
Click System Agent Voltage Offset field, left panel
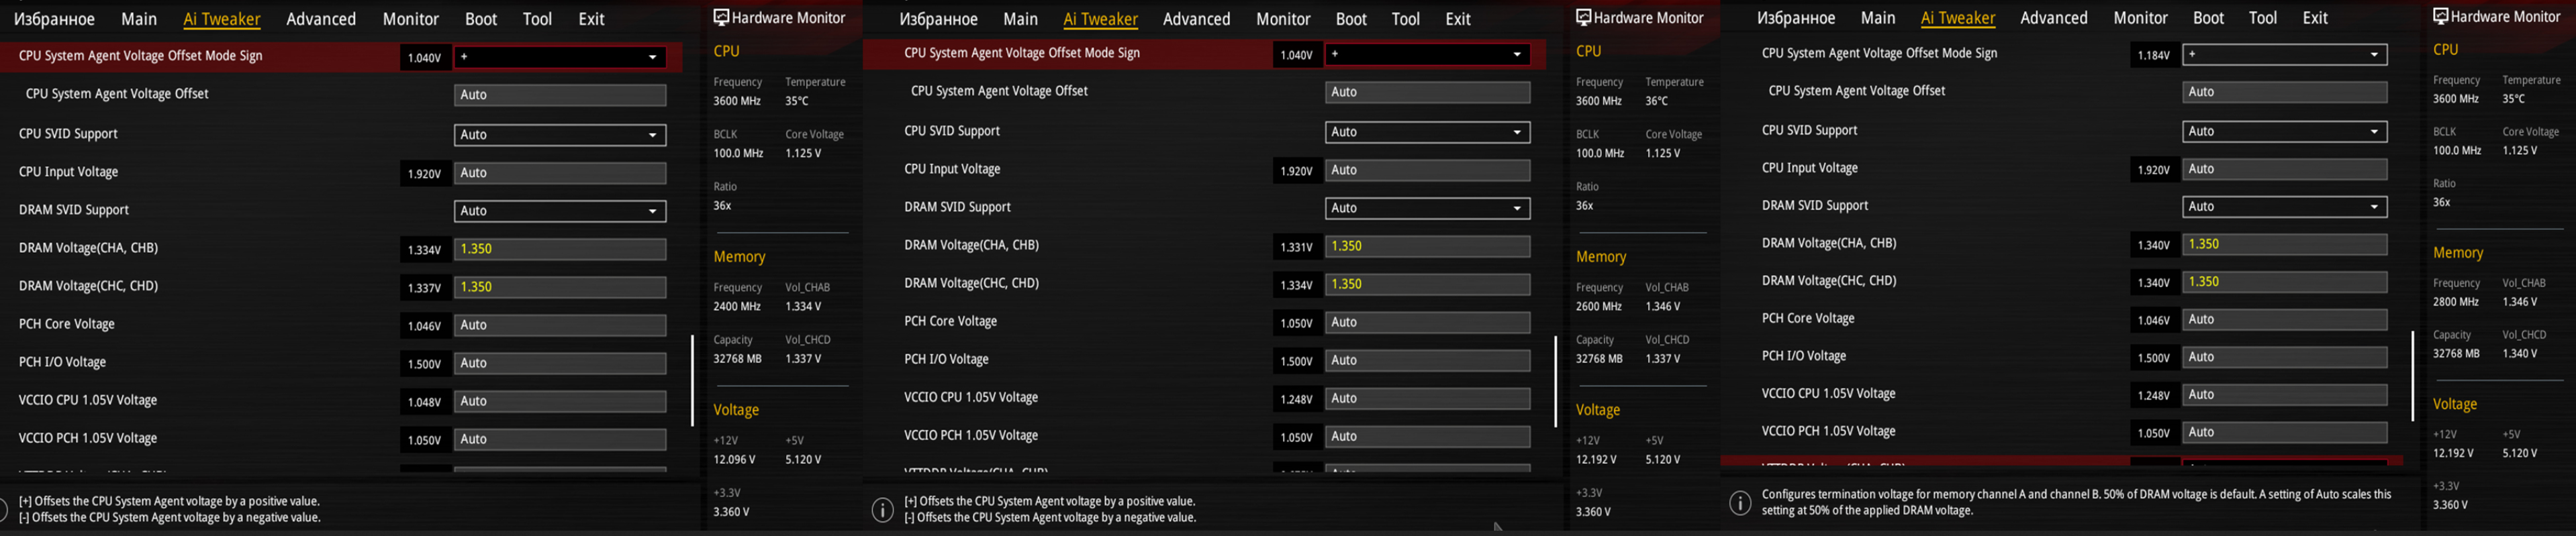pos(560,95)
